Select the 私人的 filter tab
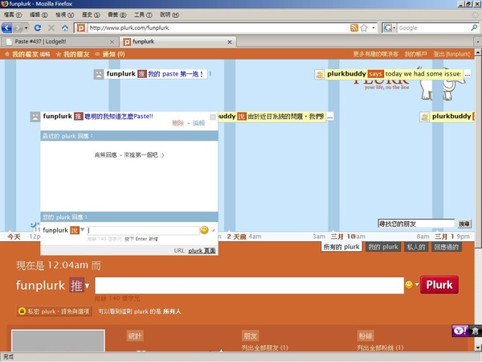482x362 pixels. (416, 247)
